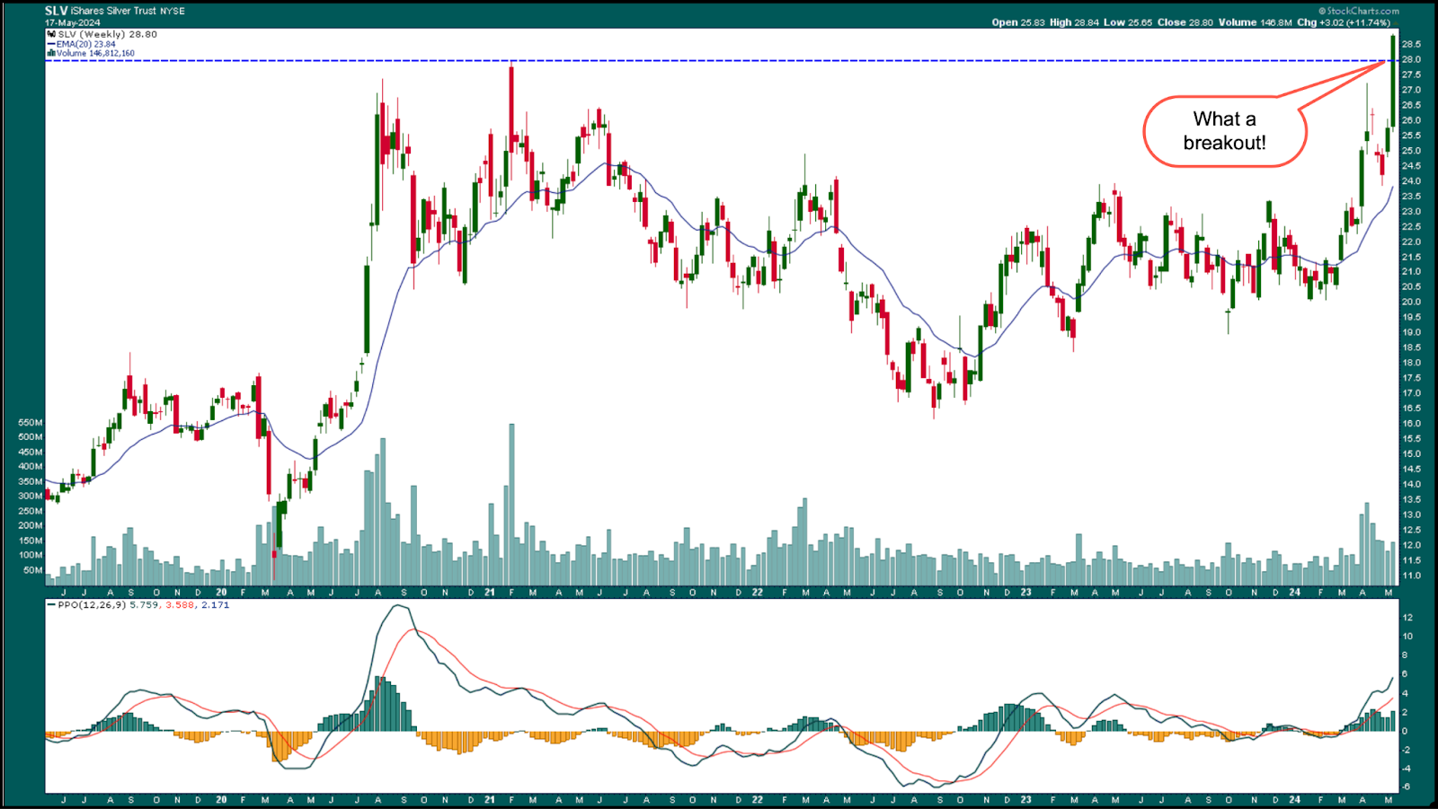Click the StockCharts.com watermark link

click(x=1363, y=12)
